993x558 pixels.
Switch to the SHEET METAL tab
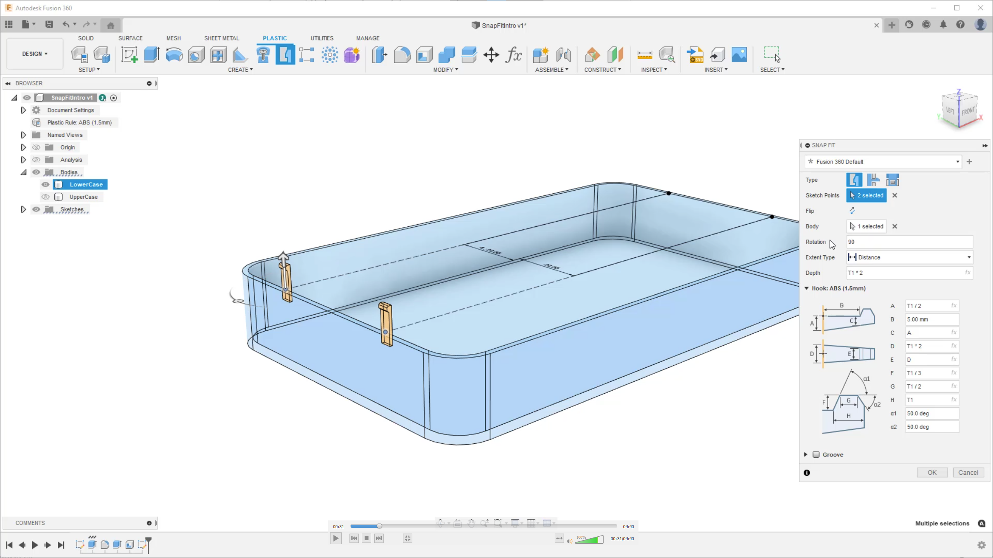point(221,38)
